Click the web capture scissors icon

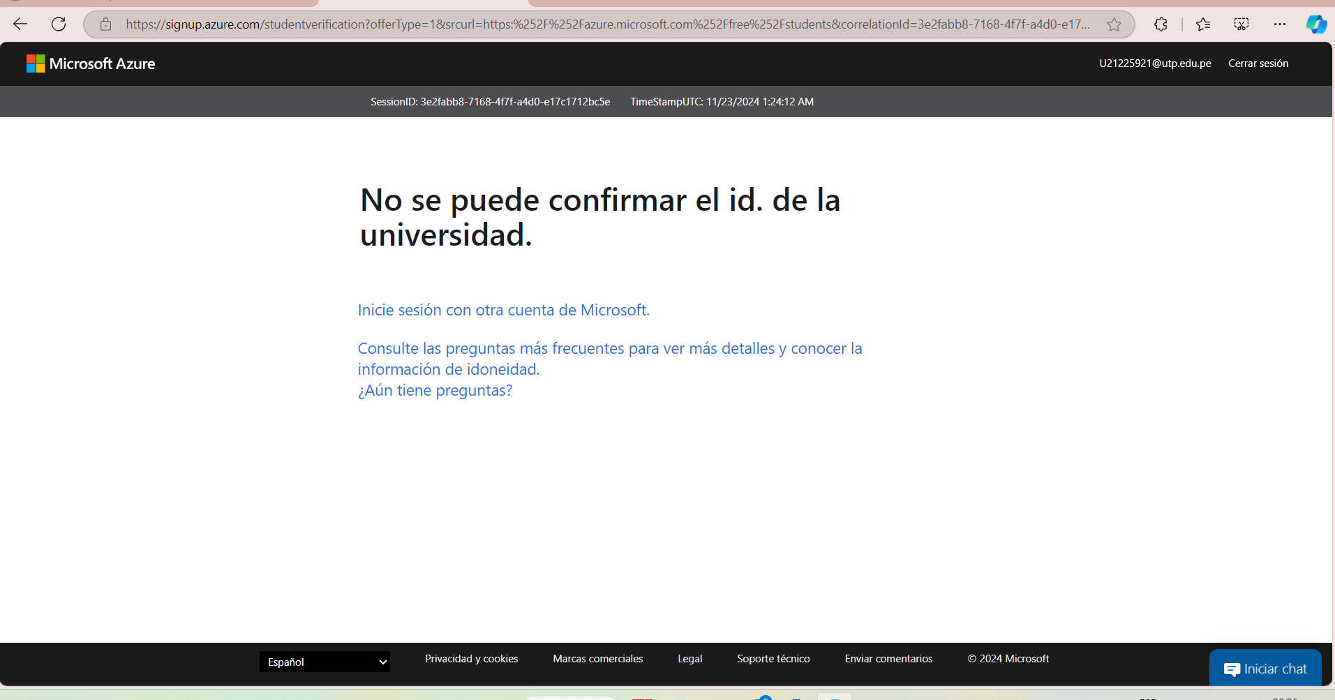(x=1241, y=24)
